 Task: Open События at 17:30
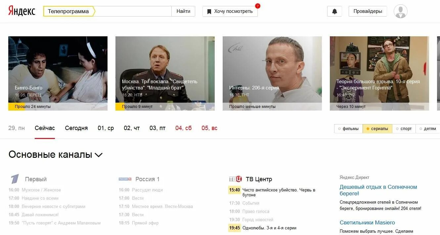pyautogui.click(x=251, y=203)
